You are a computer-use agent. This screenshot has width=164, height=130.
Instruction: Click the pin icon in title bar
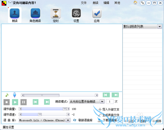click(x=143, y=3)
